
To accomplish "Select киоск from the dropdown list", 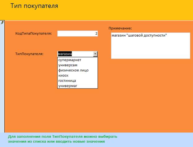I will [x=77, y=76].
